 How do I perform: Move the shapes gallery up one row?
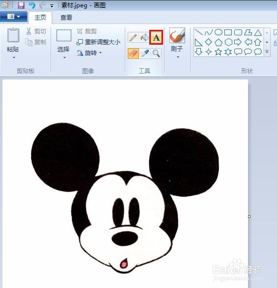tap(267, 33)
